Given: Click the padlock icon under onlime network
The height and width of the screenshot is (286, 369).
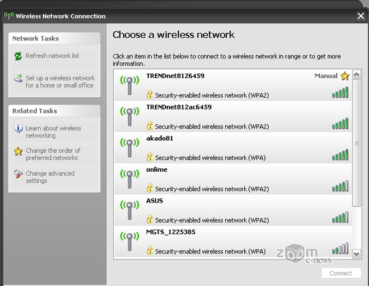Looking at the screenshot, I should [149, 188].
